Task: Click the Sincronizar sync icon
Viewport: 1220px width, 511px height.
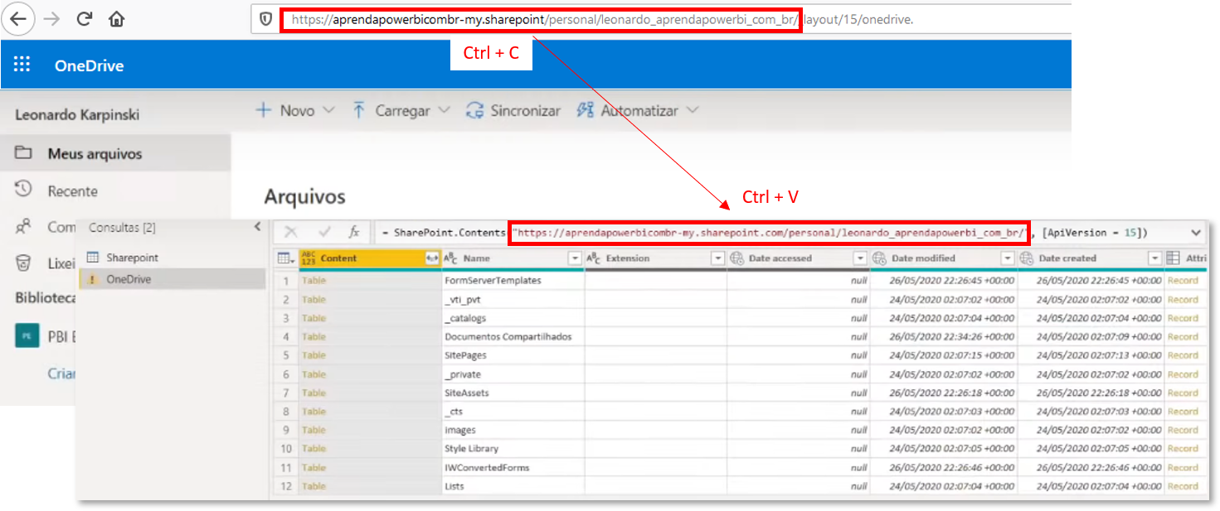Action: (474, 109)
